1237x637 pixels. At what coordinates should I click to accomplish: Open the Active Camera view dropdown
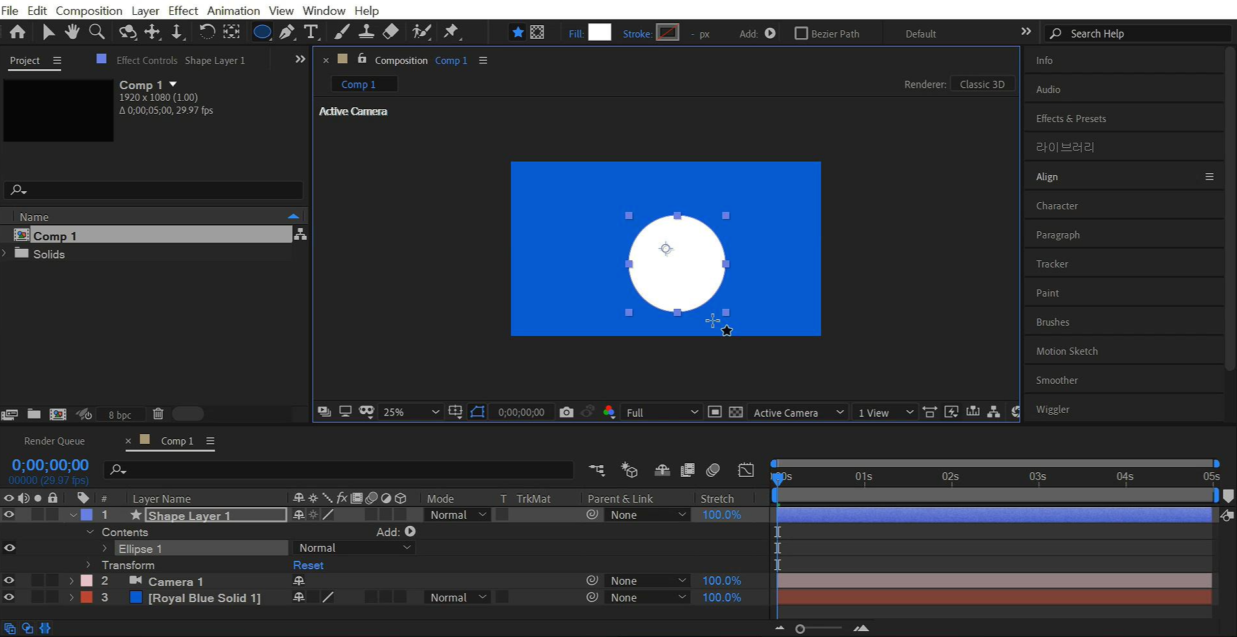pos(798,412)
